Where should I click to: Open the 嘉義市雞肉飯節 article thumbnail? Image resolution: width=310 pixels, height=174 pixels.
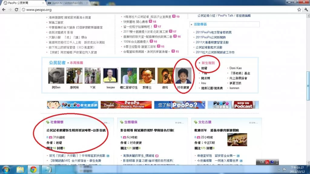[237, 140]
